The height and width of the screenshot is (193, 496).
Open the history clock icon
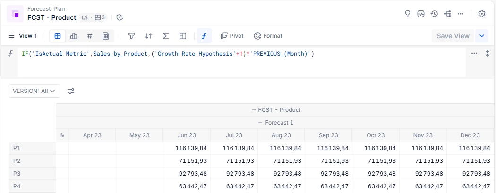434,14
